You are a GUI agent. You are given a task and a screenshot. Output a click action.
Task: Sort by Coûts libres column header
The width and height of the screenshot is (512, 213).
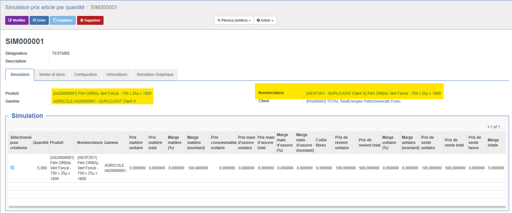(x=324, y=143)
